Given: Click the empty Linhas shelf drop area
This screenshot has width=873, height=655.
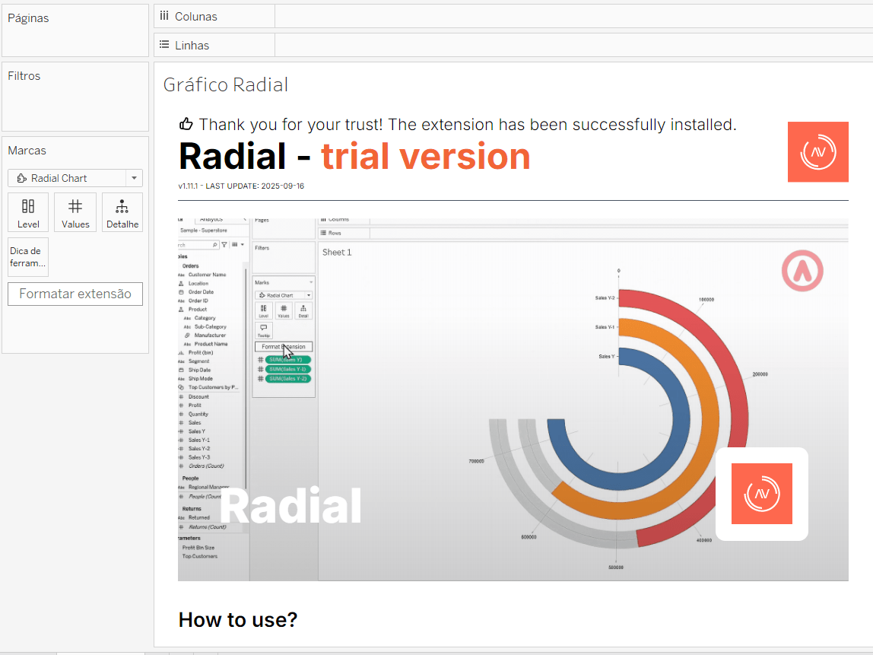Looking at the screenshot, I should (570, 45).
